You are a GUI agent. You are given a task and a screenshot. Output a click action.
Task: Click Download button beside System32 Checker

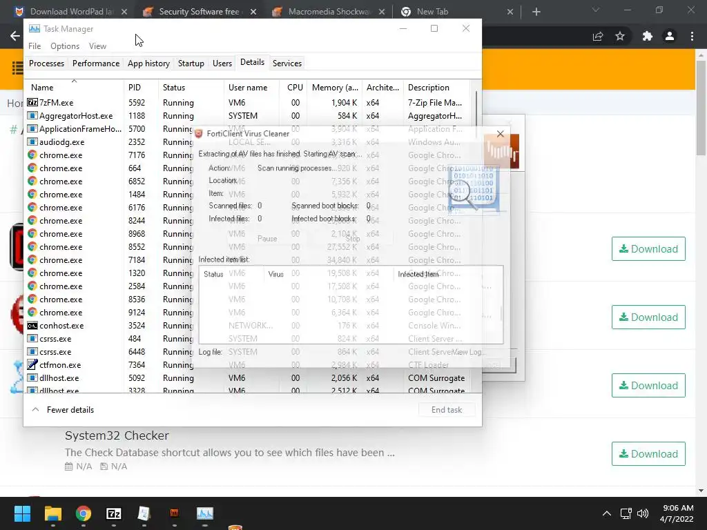click(x=648, y=454)
